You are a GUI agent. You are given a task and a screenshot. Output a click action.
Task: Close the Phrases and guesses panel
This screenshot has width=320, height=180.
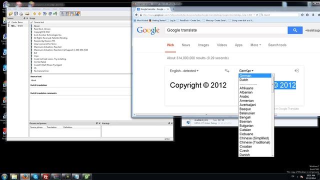(x=99, y=123)
